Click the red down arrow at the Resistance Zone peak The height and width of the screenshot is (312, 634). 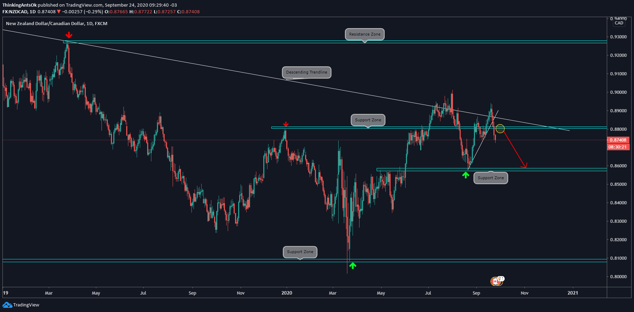pos(69,35)
